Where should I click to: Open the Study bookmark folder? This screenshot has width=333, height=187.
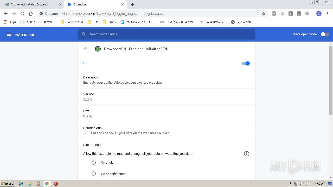[110, 22]
